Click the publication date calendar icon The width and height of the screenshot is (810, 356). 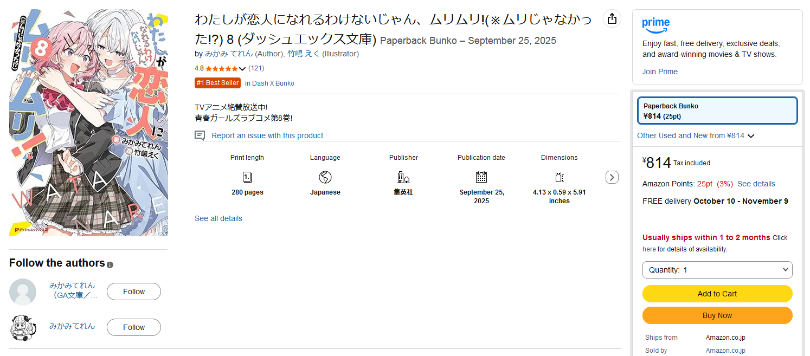coord(481,177)
